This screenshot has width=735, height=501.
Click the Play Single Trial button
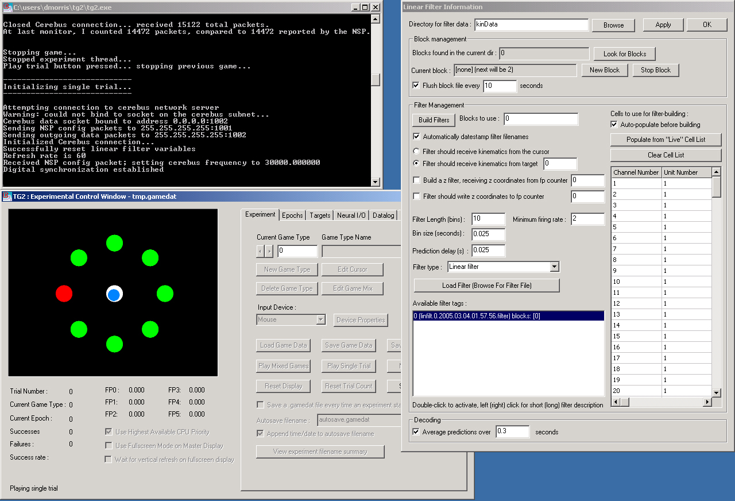pyautogui.click(x=349, y=366)
